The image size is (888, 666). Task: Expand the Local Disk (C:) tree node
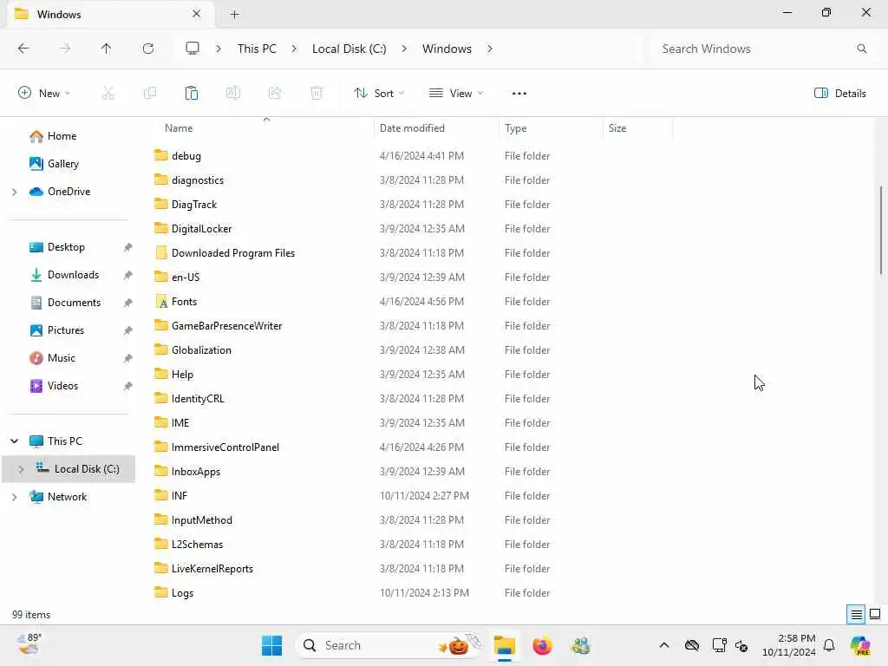coord(22,469)
